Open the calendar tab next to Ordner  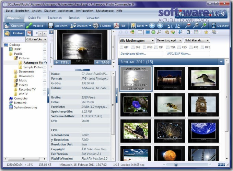tap(29, 33)
